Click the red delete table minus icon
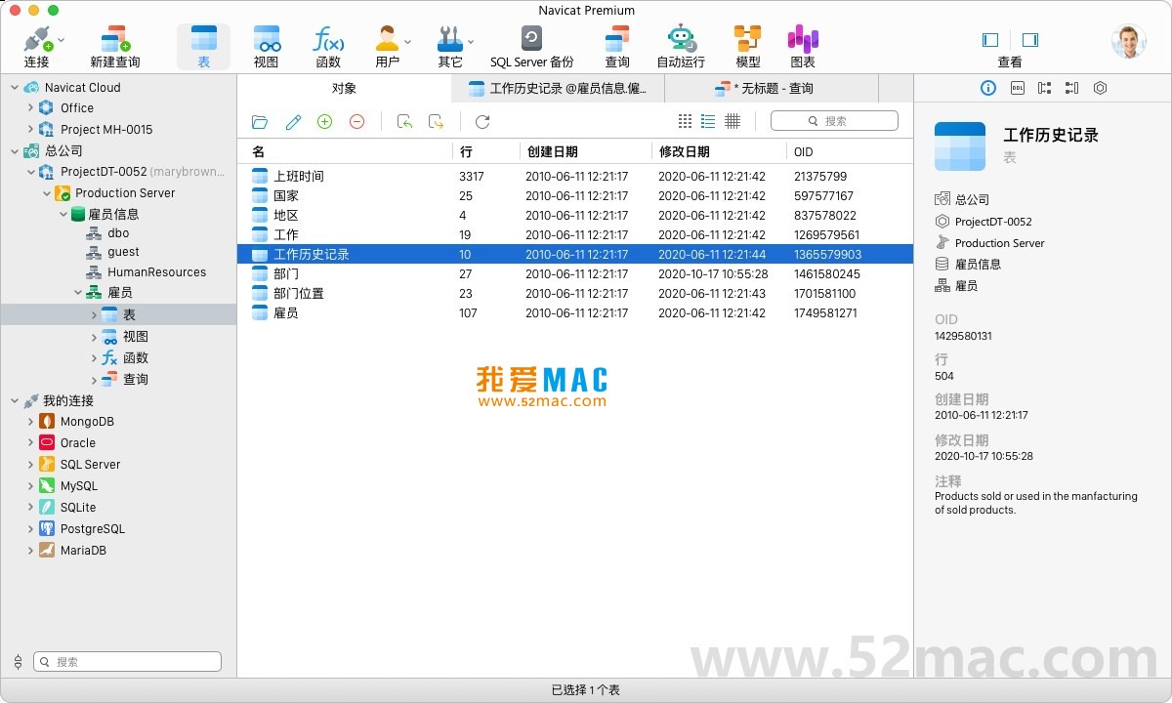Viewport: 1172px width, 703px height. point(357,121)
